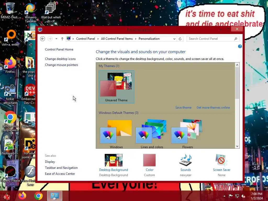Select the Winaero Tweaker desktop icon
This screenshot has height=201, width=268.
[31, 12]
